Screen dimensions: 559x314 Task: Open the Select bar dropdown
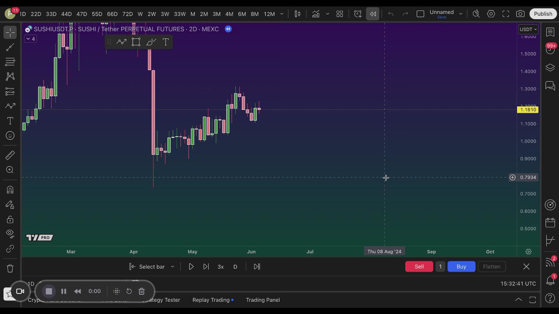click(152, 266)
